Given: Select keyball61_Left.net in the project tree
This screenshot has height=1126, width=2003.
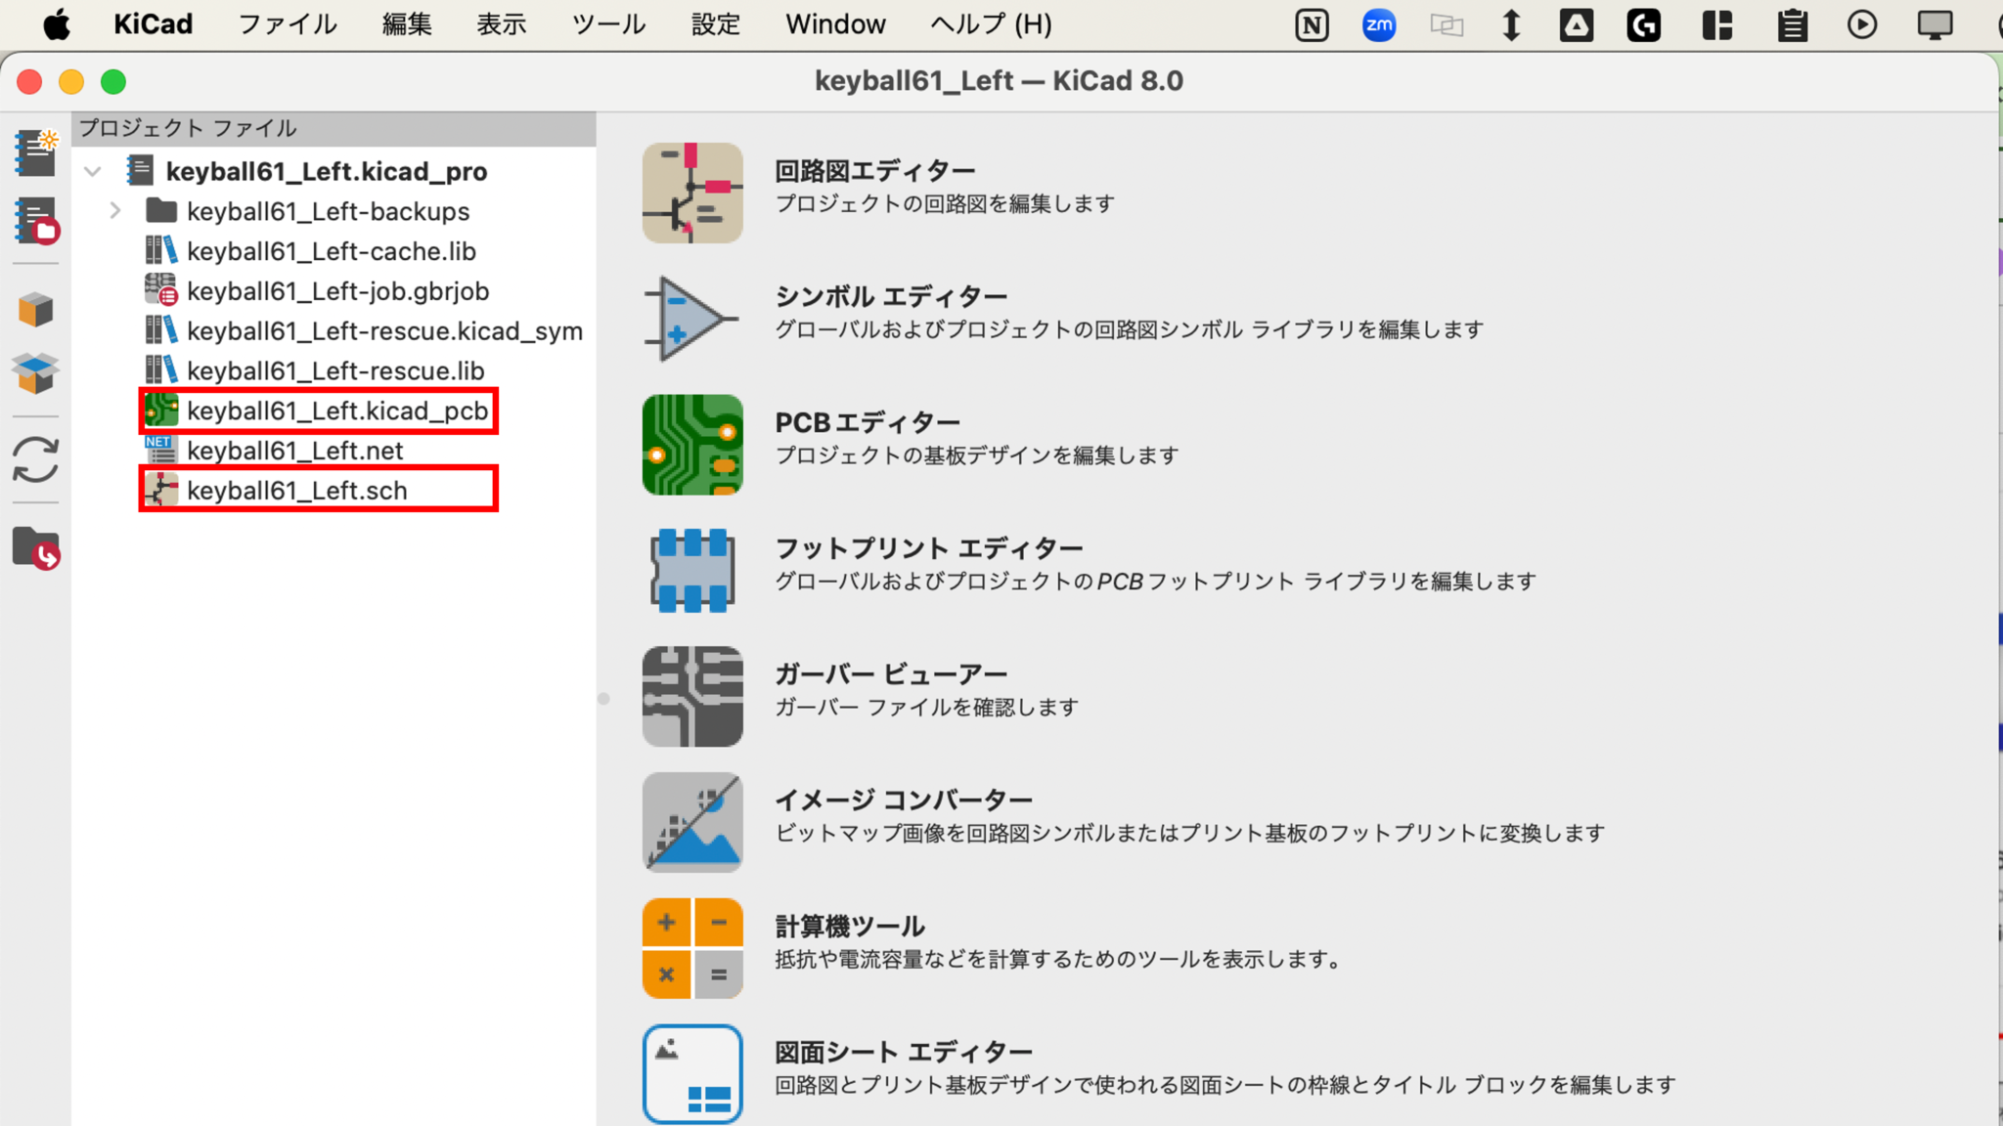Looking at the screenshot, I should (295, 451).
